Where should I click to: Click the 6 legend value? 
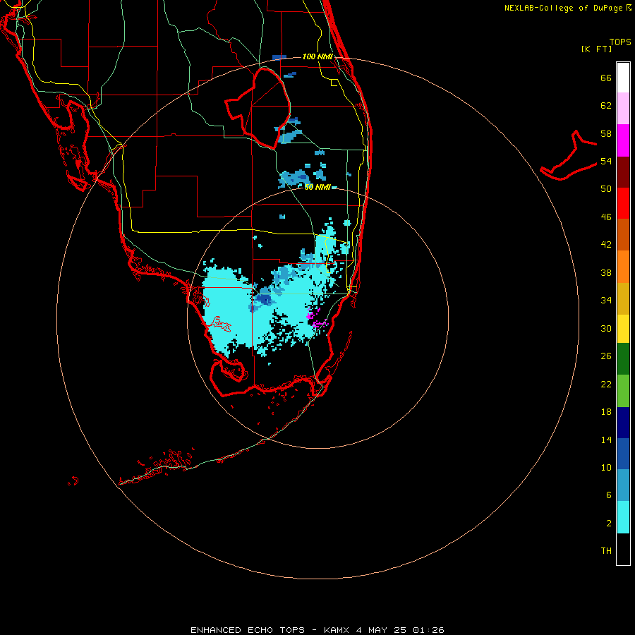608,495
